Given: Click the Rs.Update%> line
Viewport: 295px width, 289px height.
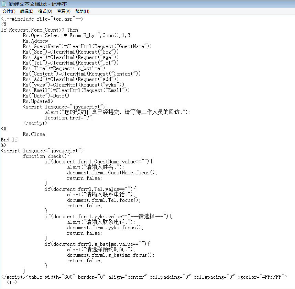Looking at the screenshot, I should 38,101.
